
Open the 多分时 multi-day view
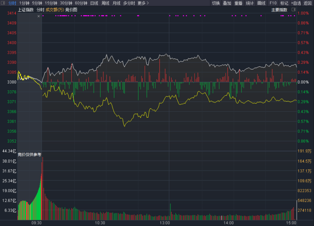pyautogui.click(x=129, y=3)
